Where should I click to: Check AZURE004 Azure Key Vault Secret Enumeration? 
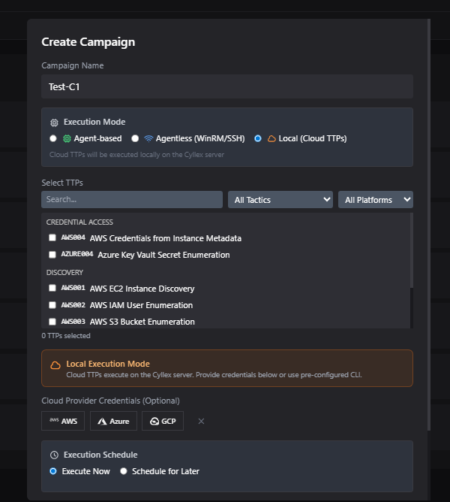click(52, 255)
